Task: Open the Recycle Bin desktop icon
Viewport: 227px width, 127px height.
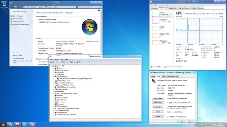Action: [x=4, y=5]
